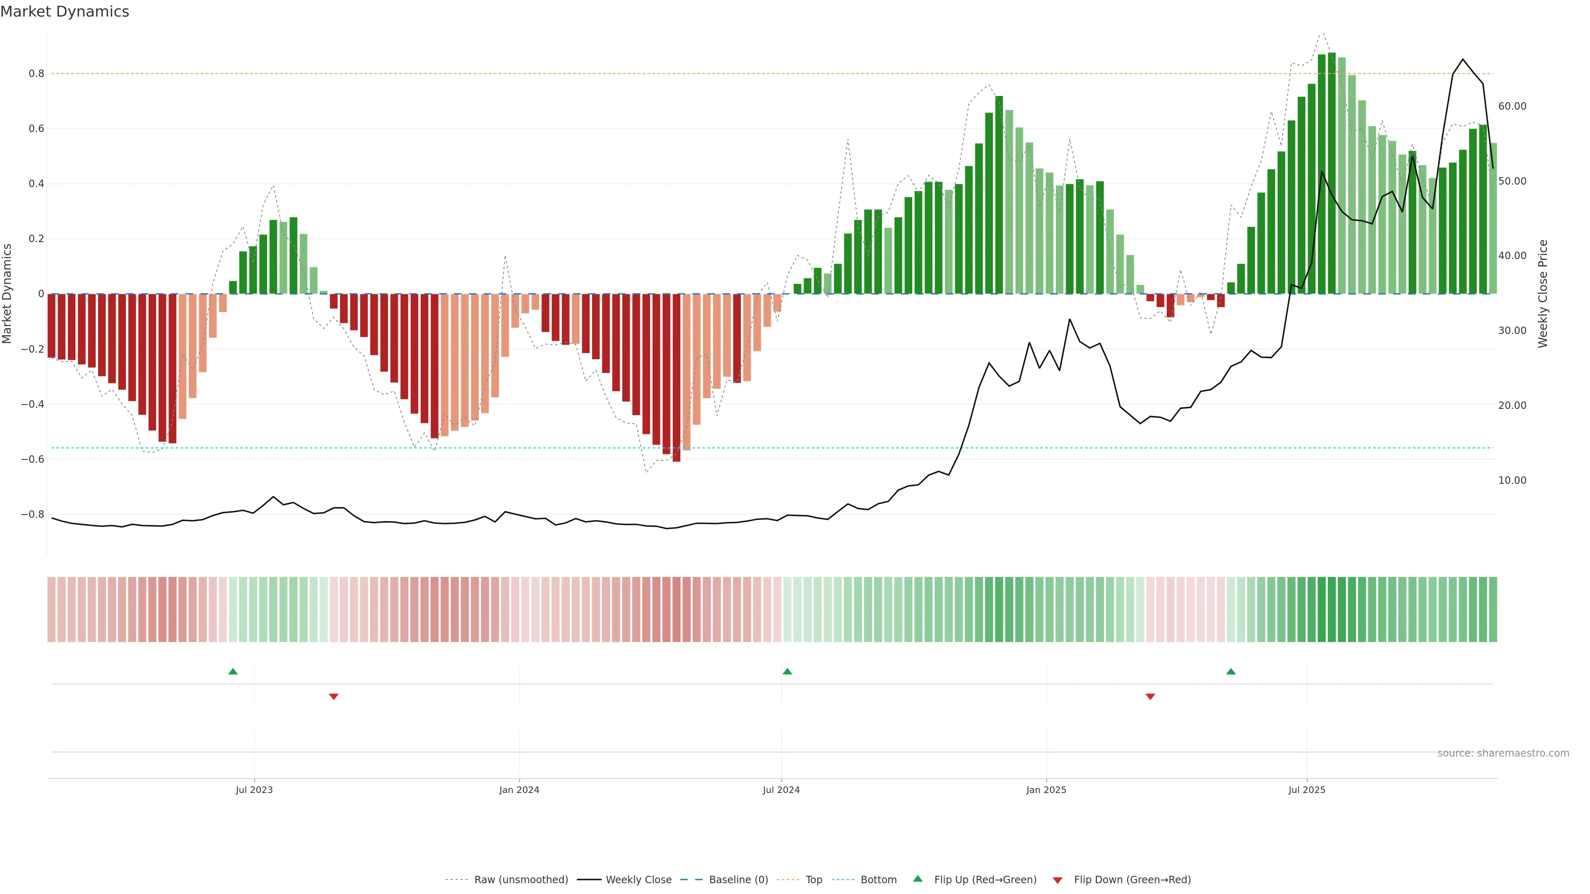Click green flip-up marker just before Jul 2023
This screenshot has height=894, width=1590.
tap(233, 671)
